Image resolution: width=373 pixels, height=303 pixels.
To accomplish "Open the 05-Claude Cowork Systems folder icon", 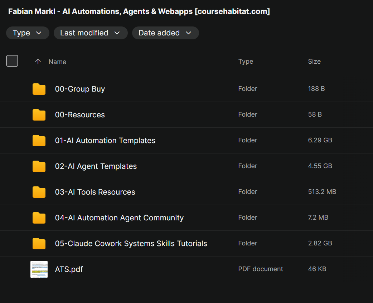I will pyautogui.click(x=39, y=244).
